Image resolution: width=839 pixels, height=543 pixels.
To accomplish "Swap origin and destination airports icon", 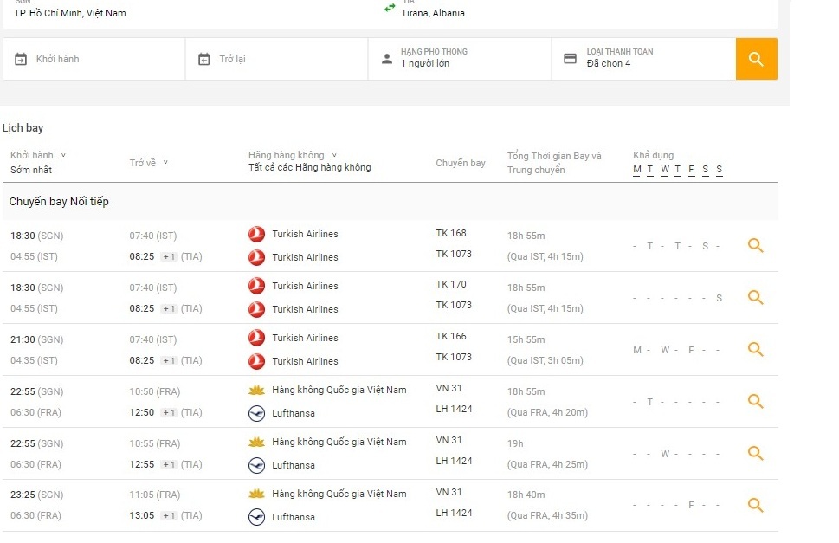I will (x=390, y=9).
